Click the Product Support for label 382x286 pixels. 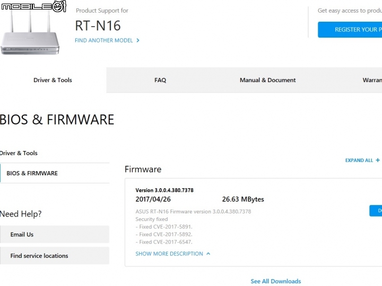(x=102, y=11)
